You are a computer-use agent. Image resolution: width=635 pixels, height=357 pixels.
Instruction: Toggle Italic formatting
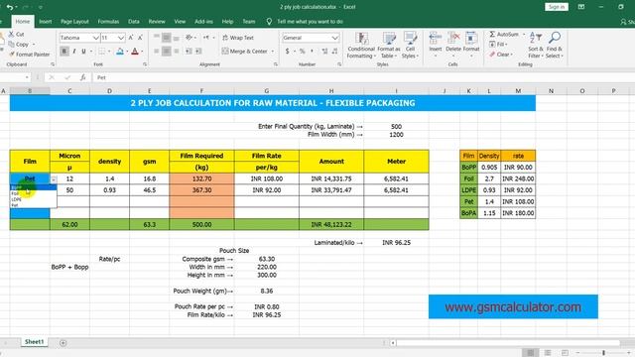[74, 52]
